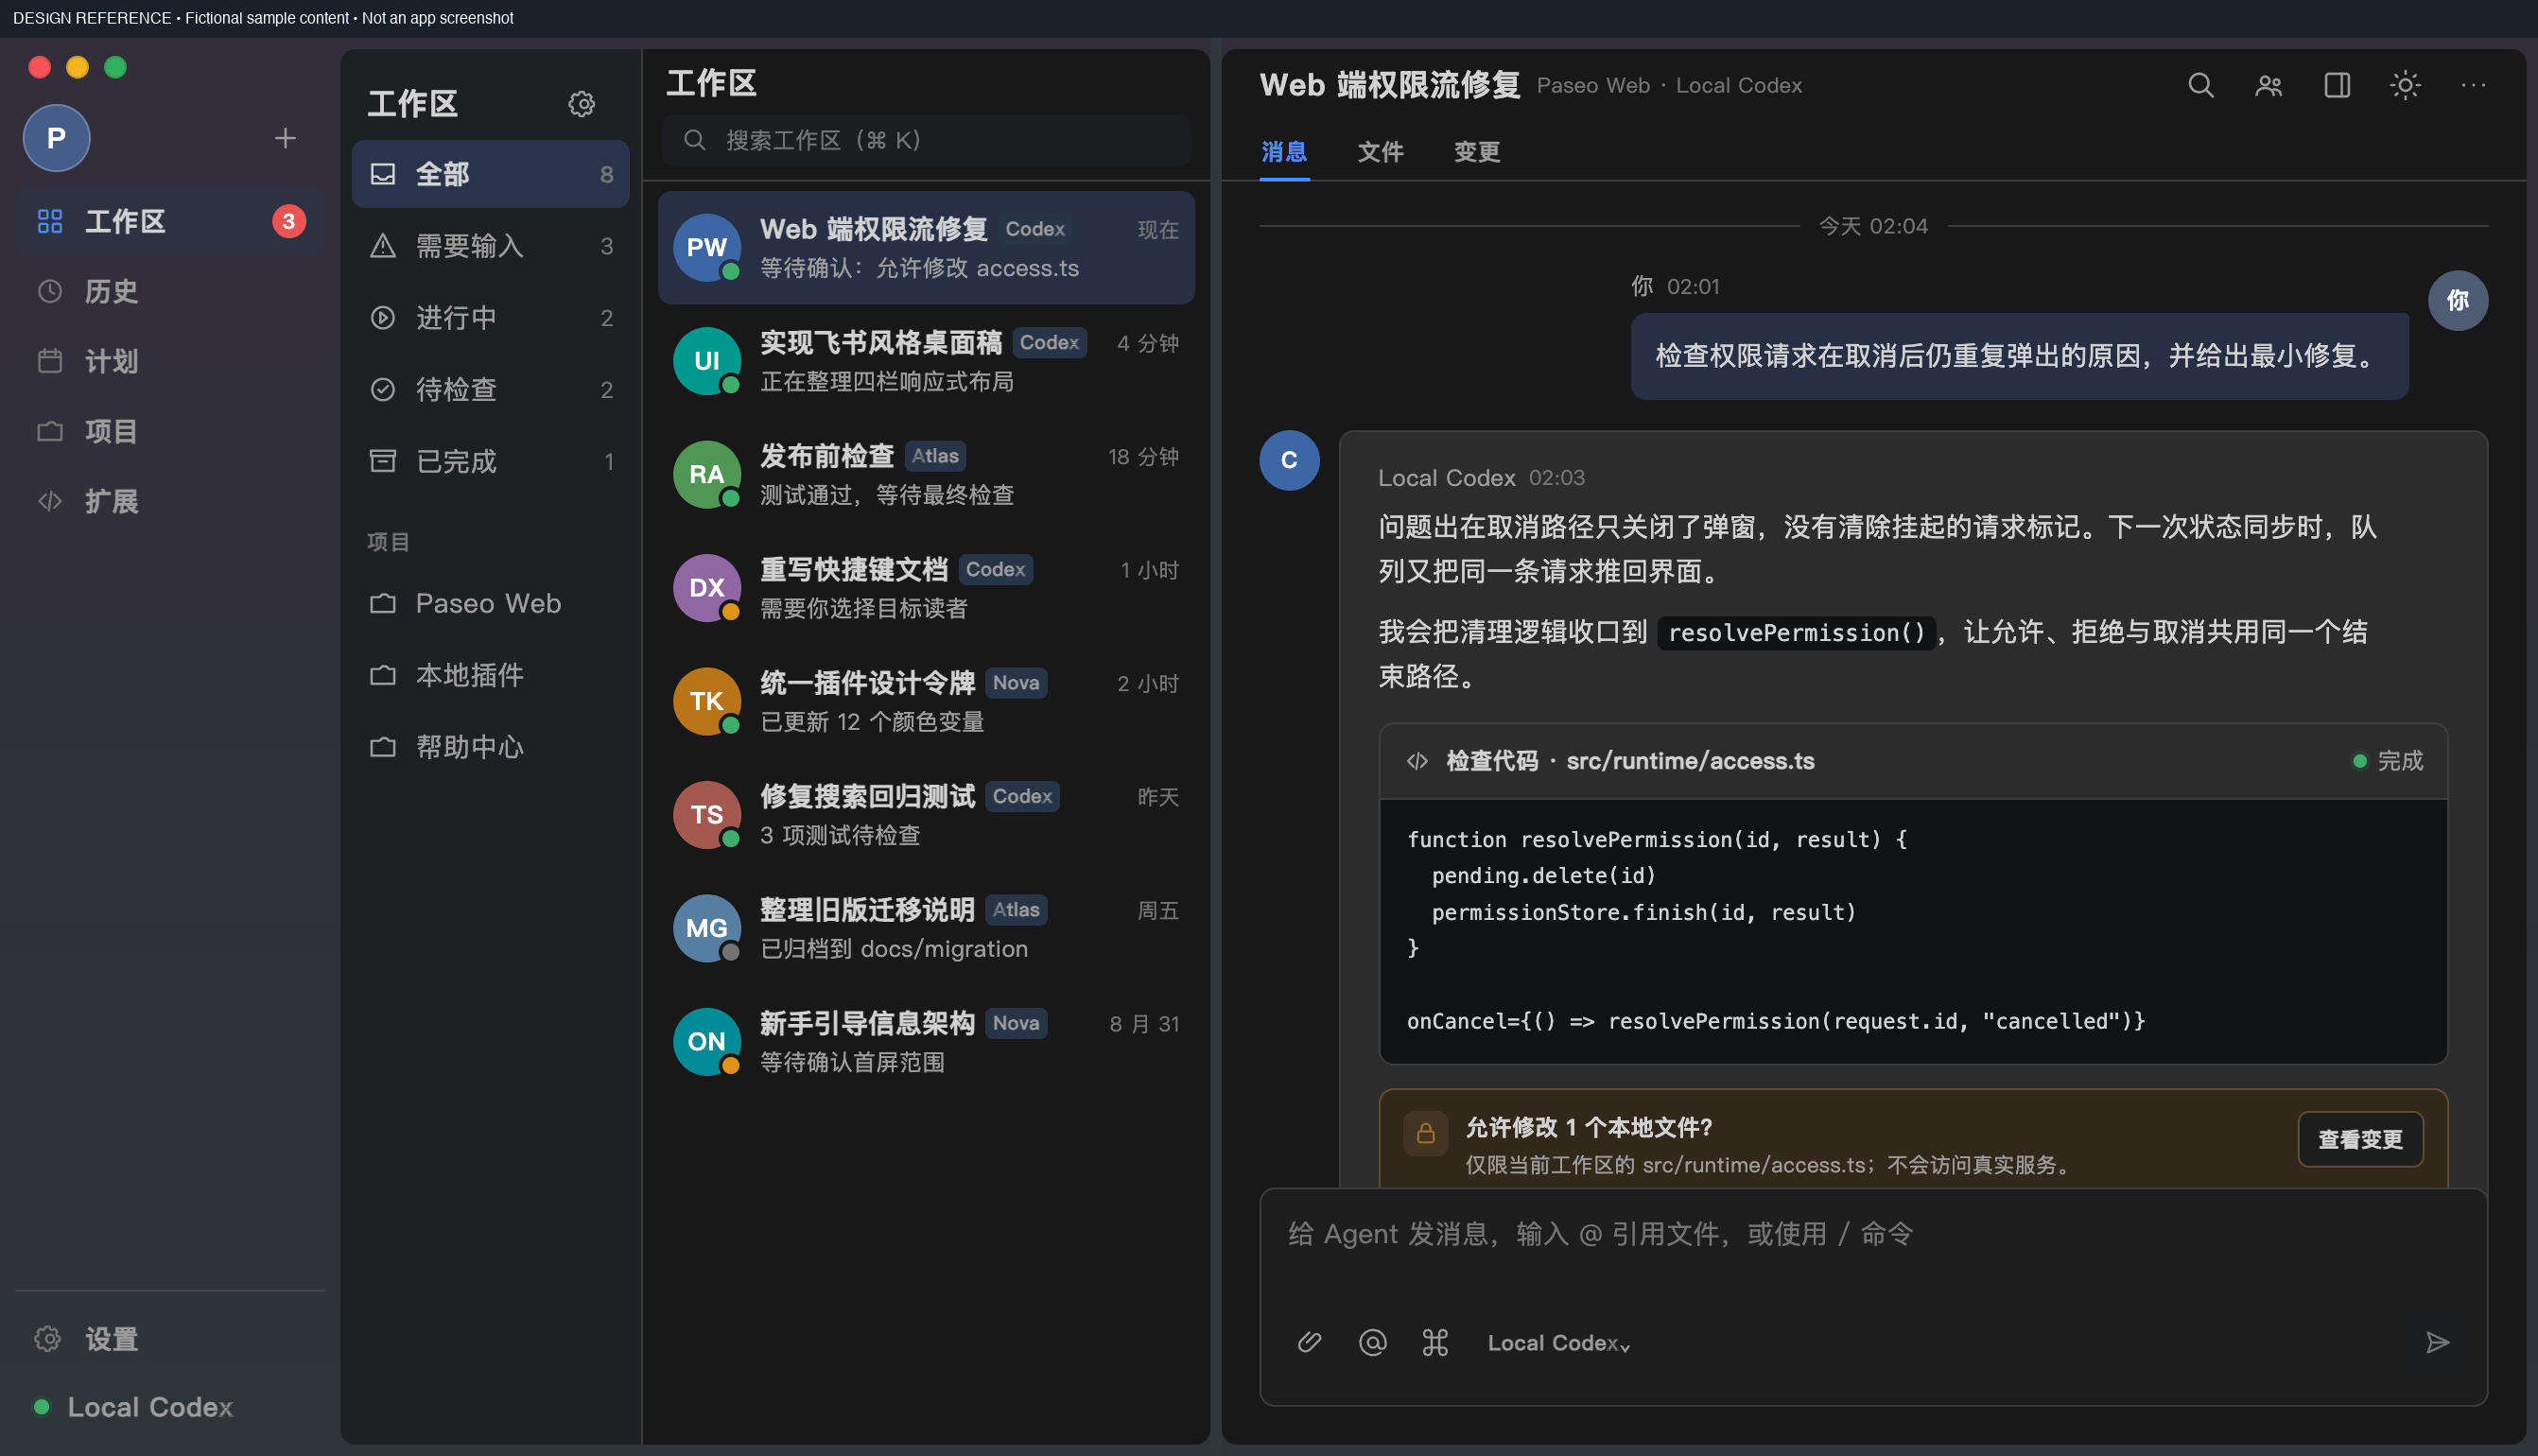Click the 查看变更 button
2538x1456 pixels.
2360,1139
